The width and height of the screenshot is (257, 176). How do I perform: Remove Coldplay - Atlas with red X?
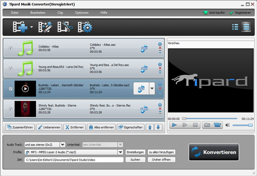click(160, 48)
